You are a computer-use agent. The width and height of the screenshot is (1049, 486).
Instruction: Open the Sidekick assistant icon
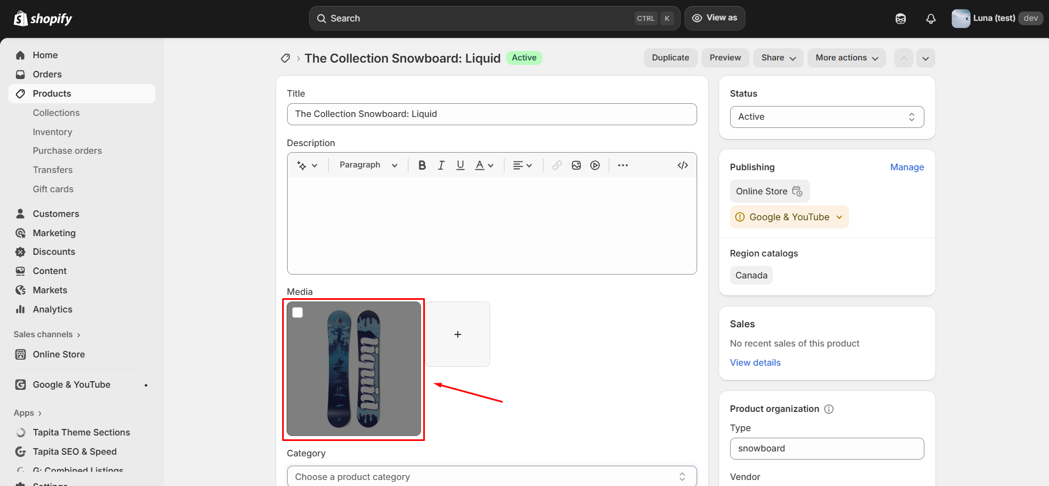pyautogui.click(x=901, y=19)
